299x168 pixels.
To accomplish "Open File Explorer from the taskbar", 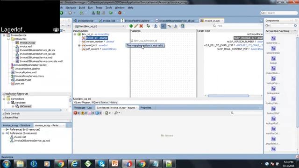I will click(x=20, y=164).
